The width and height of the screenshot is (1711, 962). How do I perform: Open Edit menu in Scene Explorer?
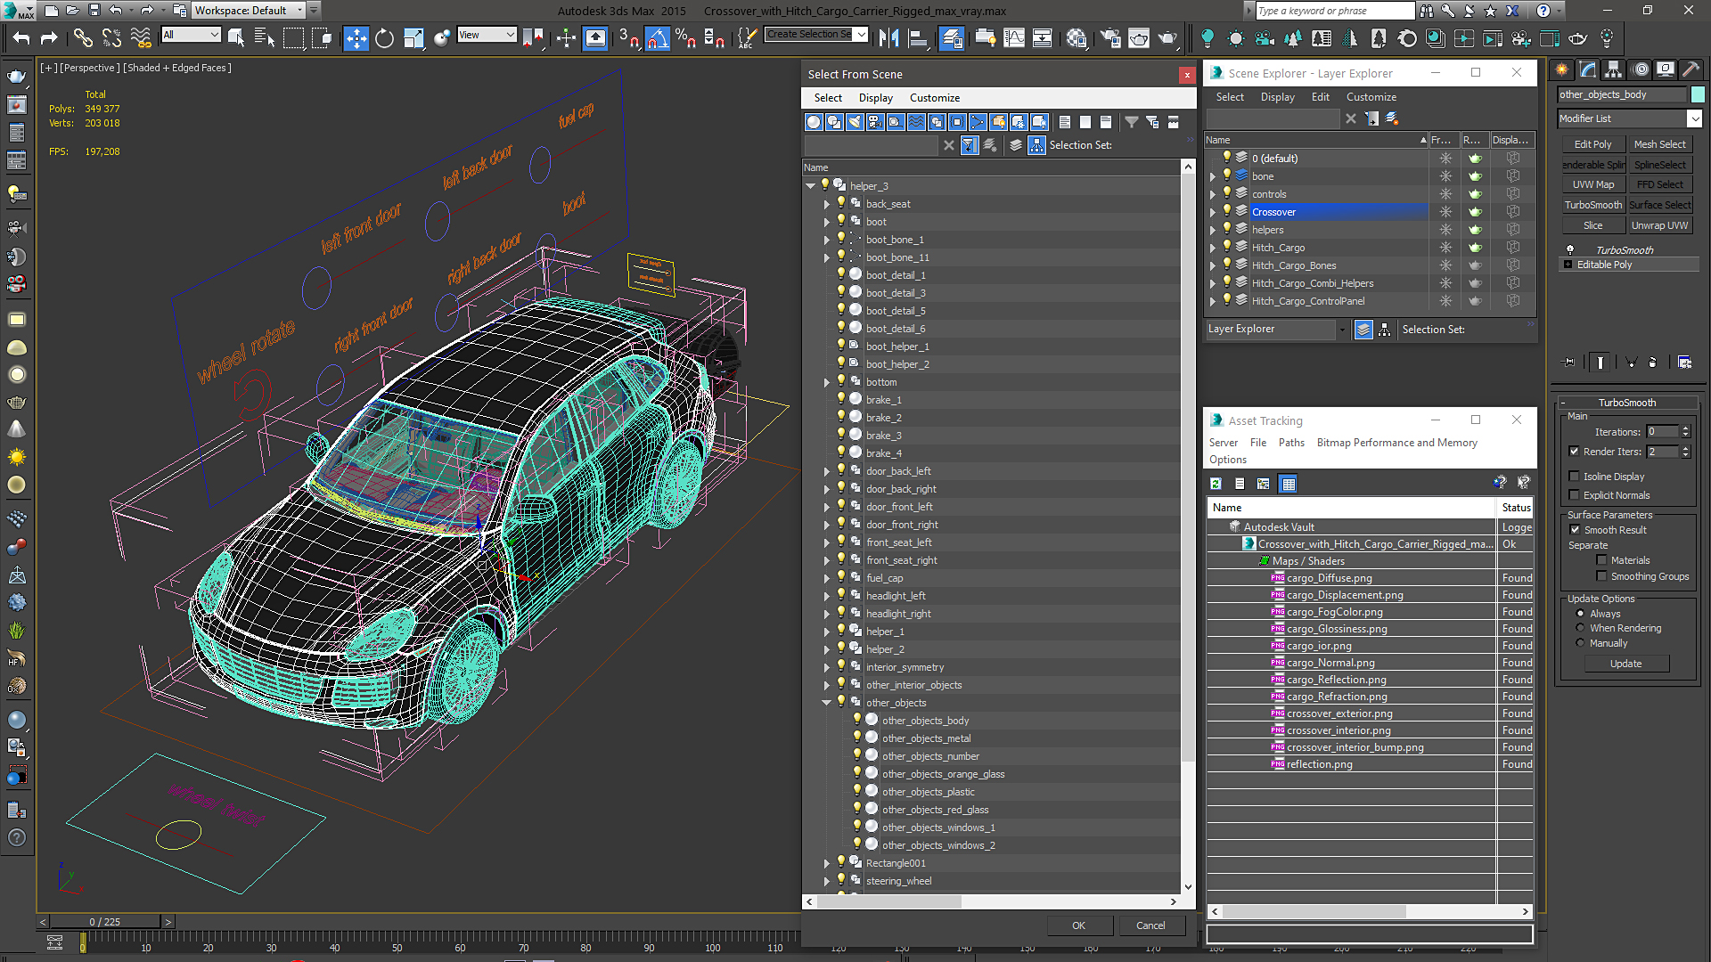1320,97
